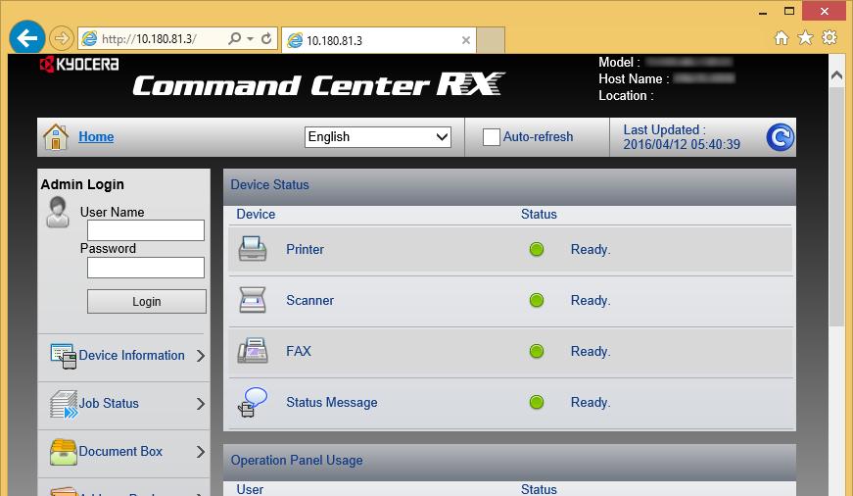The image size is (853, 496).
Task: Click the search magnifier in address bar
Action: click(x=234, y=38)
